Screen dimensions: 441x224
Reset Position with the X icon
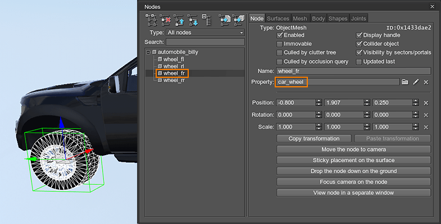pos(426,103)
